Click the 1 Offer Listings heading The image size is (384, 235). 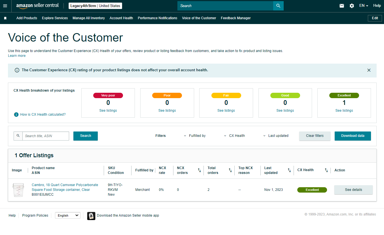34,155
